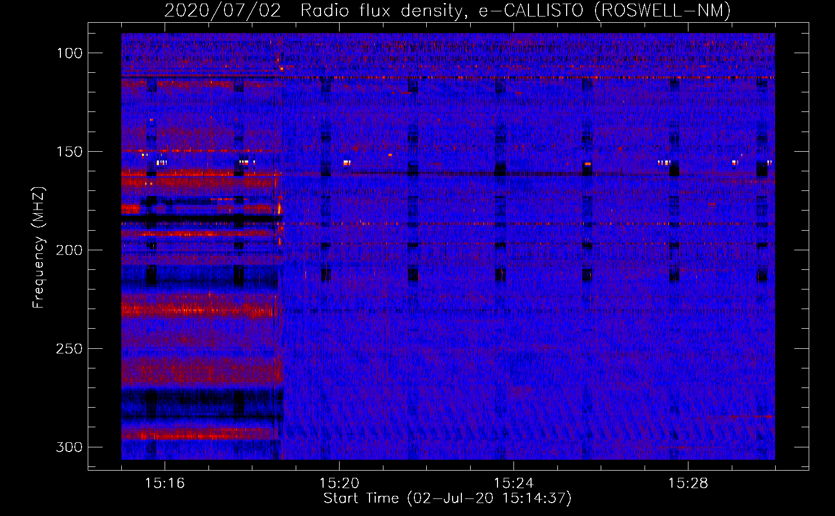The width and height of the screenshot is (835, 516).
Task: Select the '100' frequency axis label
Action: (69, 53)
